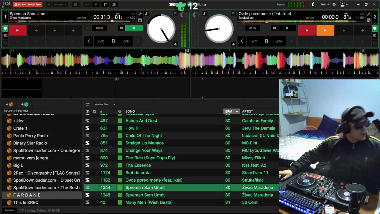Toggle deck 1 key lock note icon
This screenshot has width=380, height=214.
click(146, 14)
